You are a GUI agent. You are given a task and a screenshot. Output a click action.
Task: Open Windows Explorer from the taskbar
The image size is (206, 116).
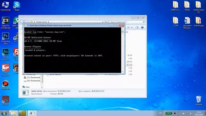coord(14,113)
